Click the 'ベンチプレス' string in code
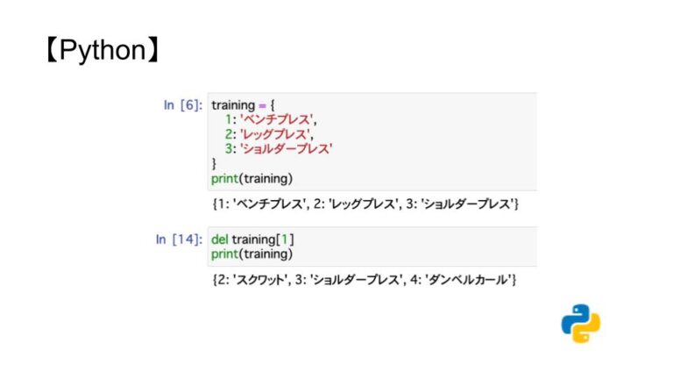Screen dimensions: 673x379 click(276, 119)
